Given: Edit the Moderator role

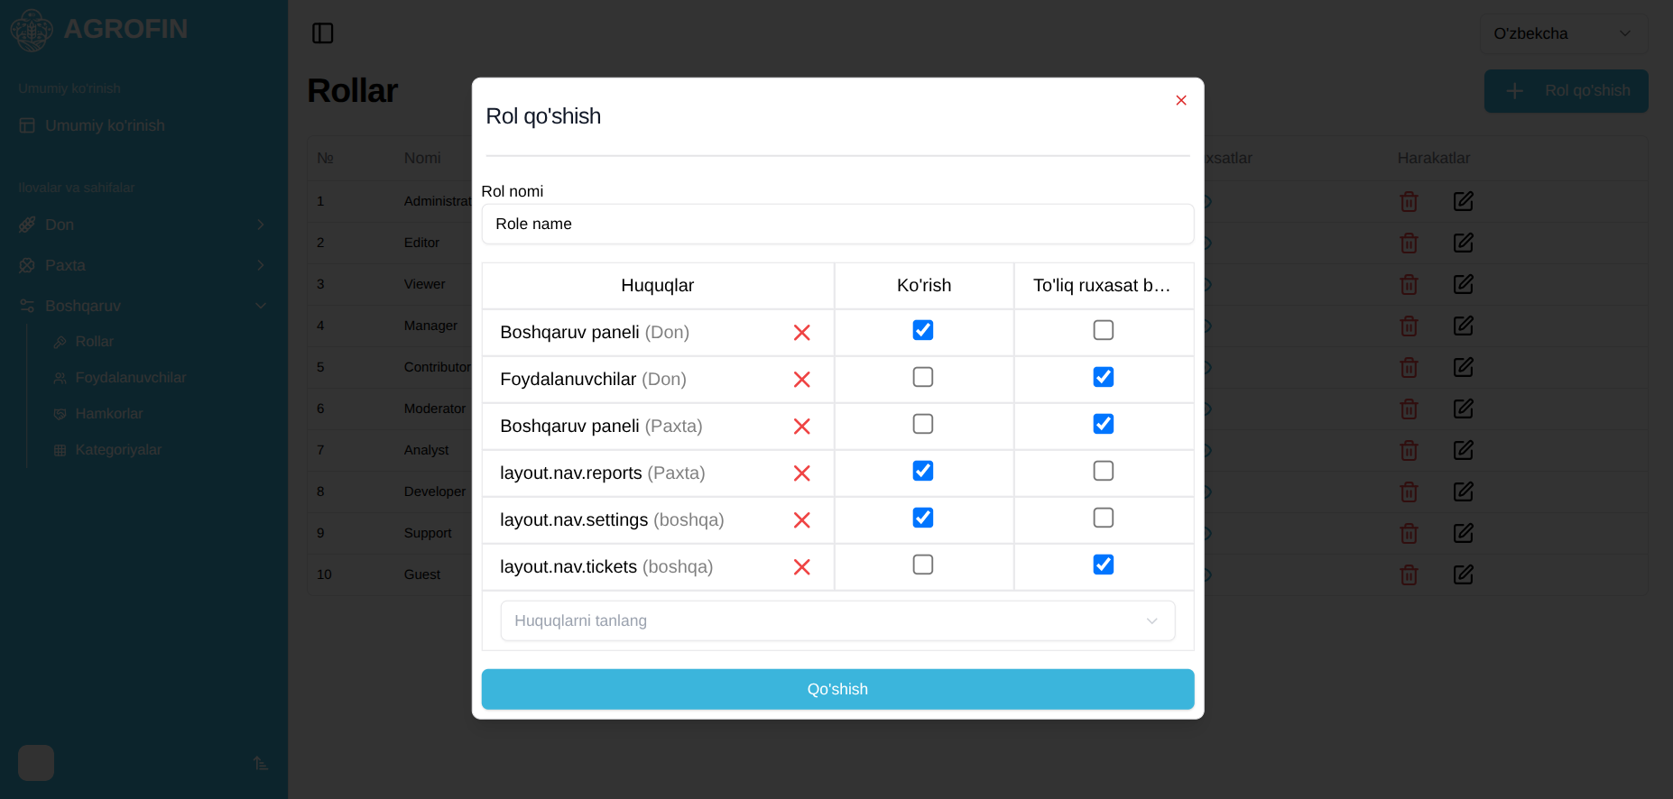Looking at the screenshot, I should tap(1464, 409).
